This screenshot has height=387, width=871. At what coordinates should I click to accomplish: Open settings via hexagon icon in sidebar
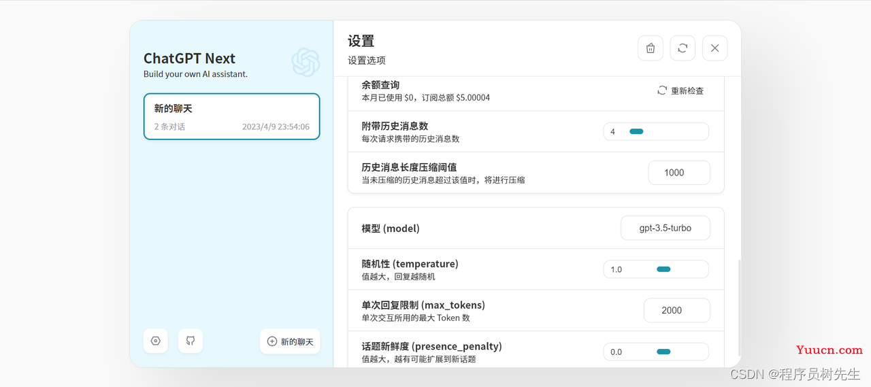[x=156, y=341]
